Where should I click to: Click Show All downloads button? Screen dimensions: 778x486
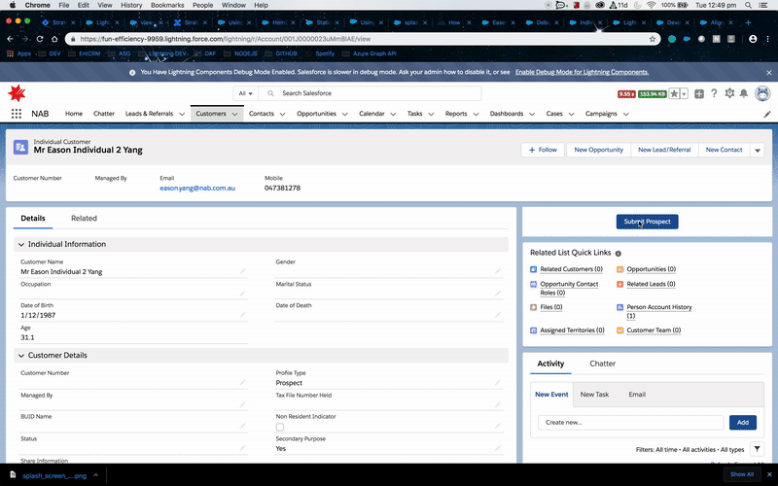click(742, 474)
